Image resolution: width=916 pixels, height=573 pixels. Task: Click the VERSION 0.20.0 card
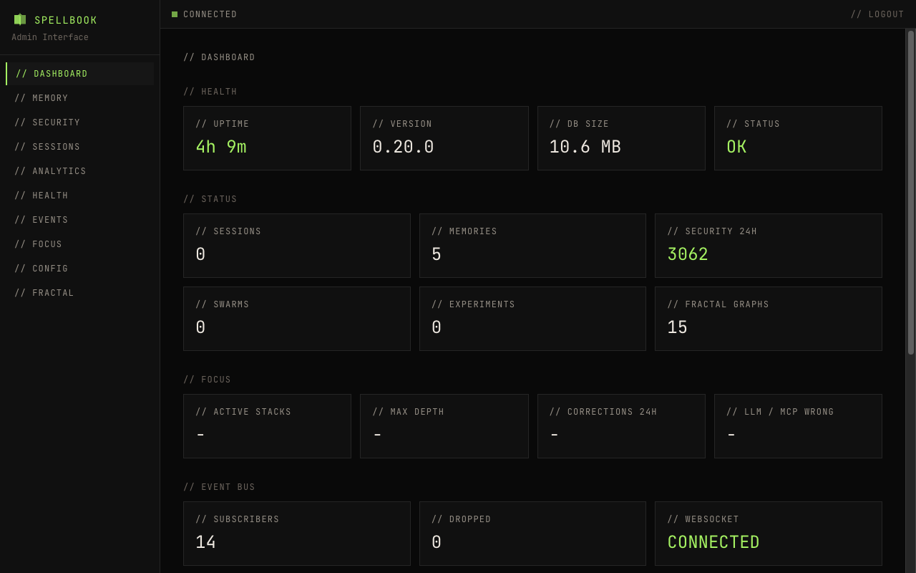pos(444,138)
